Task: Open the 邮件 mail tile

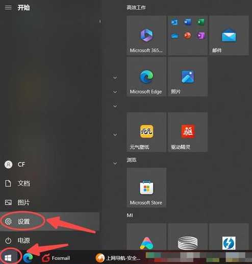Action: [x=229, y=35]
